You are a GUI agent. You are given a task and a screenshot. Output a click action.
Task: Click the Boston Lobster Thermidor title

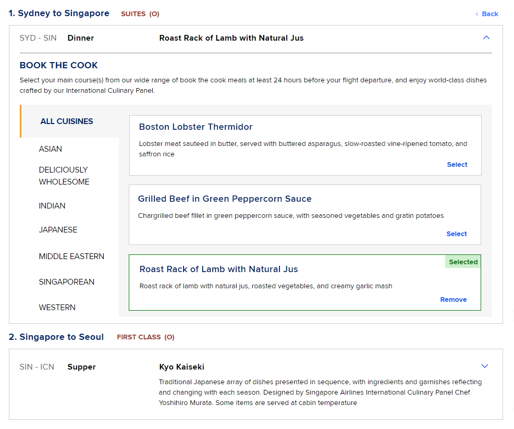[195, 127]
